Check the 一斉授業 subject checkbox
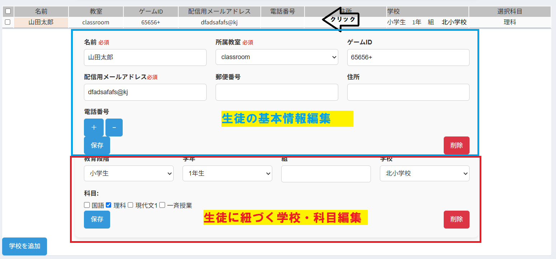The image size is (556, 259). [x=162, y=205]
